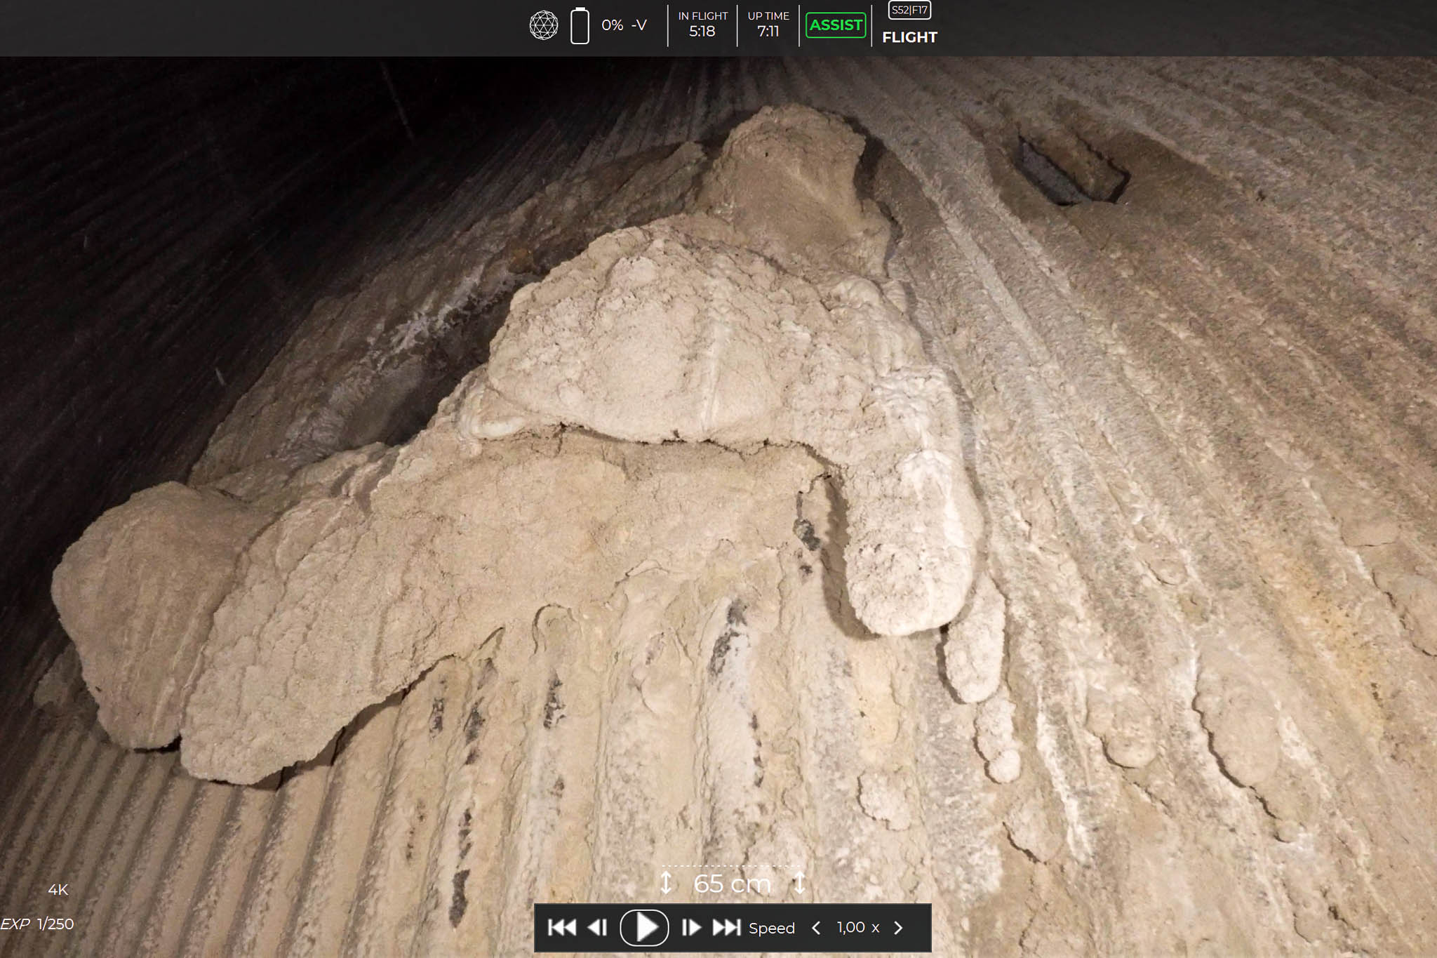Skip to the end of the video
The width and height of the screenshot is (1437, 958).
(726, 927)
